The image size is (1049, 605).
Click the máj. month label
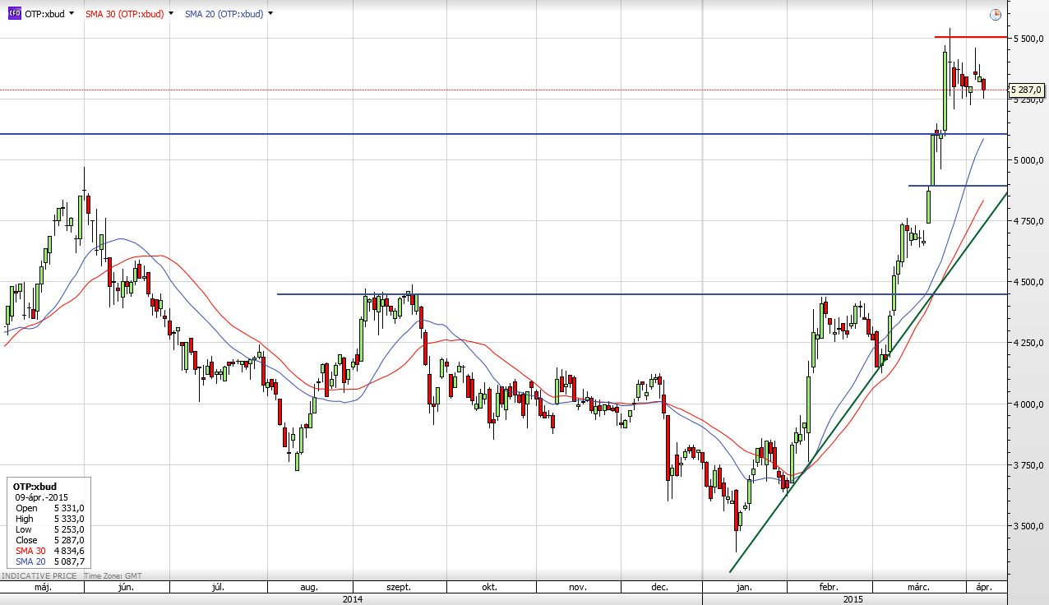tap(43, 587)
